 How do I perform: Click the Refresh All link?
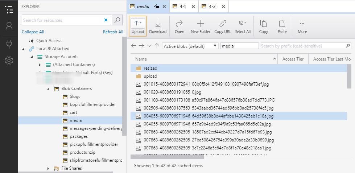click(113, 32)
